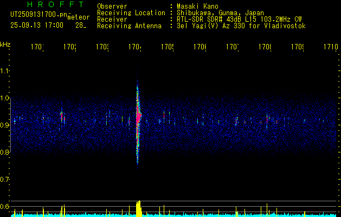
Task: Click time axis label 1707
Action: [233, 47]
